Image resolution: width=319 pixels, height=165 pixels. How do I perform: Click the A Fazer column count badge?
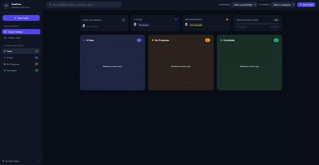(x=139, y=40)
